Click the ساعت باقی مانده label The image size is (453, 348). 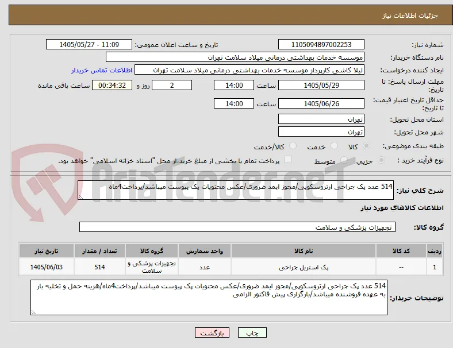64,86
